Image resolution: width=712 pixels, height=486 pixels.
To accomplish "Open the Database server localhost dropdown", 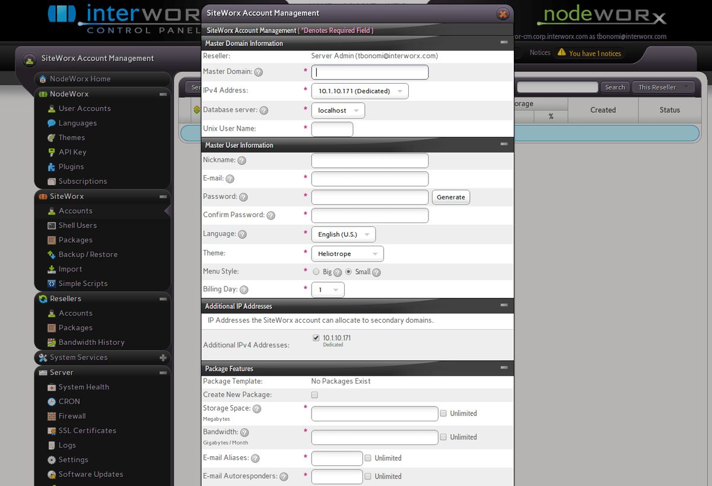I will (338, 110).
